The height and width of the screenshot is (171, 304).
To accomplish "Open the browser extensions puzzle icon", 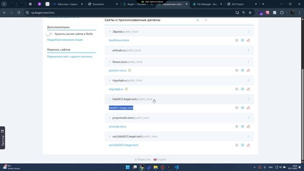I will click(x=282, y=13).
